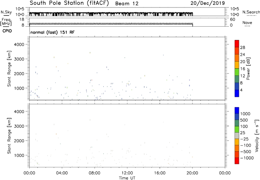Image resolution: width=260 pixels, height=180 pixels.
Task: Click the blue bottom segment of Power colorbar
Action: pos(237,93)
